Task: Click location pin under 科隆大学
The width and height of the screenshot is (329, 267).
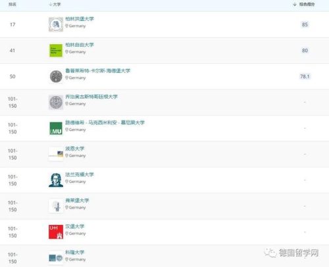Action: tap(66, 259)
